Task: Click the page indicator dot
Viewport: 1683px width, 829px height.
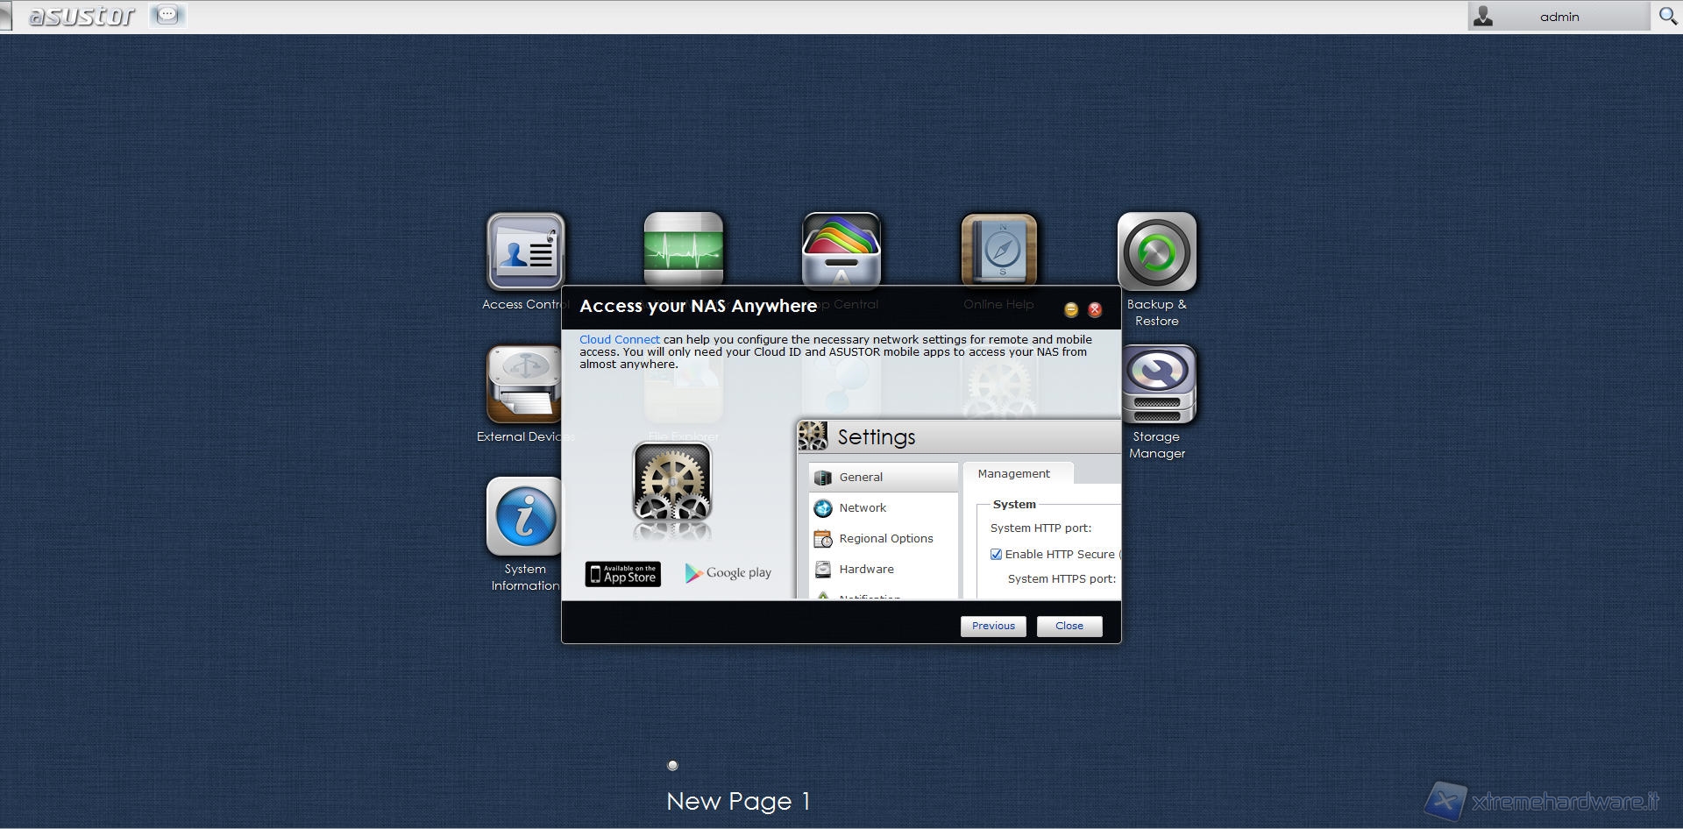Action: [x=672, y=765]
